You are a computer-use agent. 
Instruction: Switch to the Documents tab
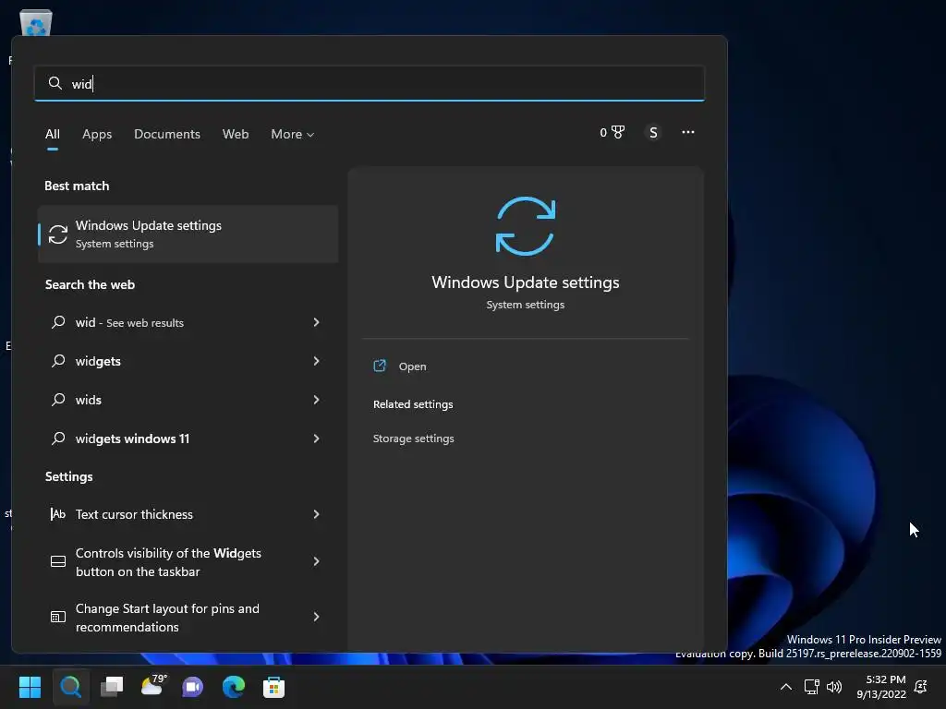[167, 134]
